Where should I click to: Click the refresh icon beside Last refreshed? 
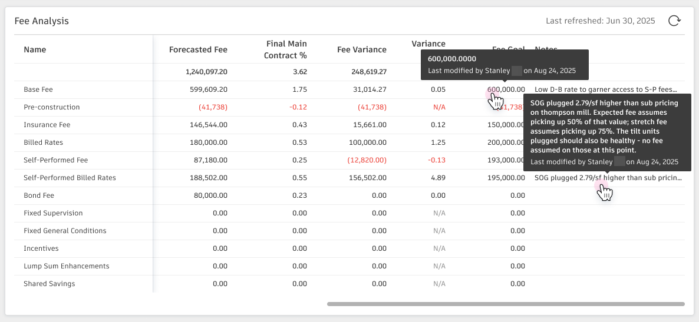pos(674,21)
